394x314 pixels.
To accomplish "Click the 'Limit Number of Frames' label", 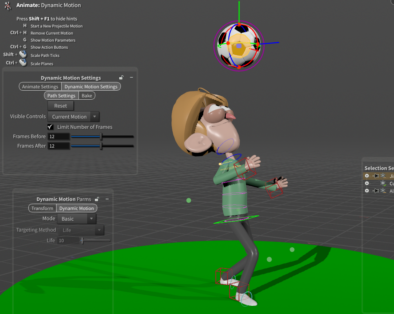I will (85, 127).
